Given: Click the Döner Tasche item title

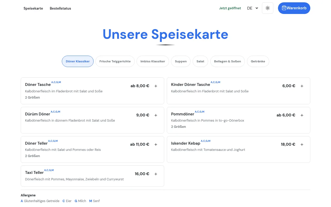Looking at the screenshot, I should pos(38,85).
